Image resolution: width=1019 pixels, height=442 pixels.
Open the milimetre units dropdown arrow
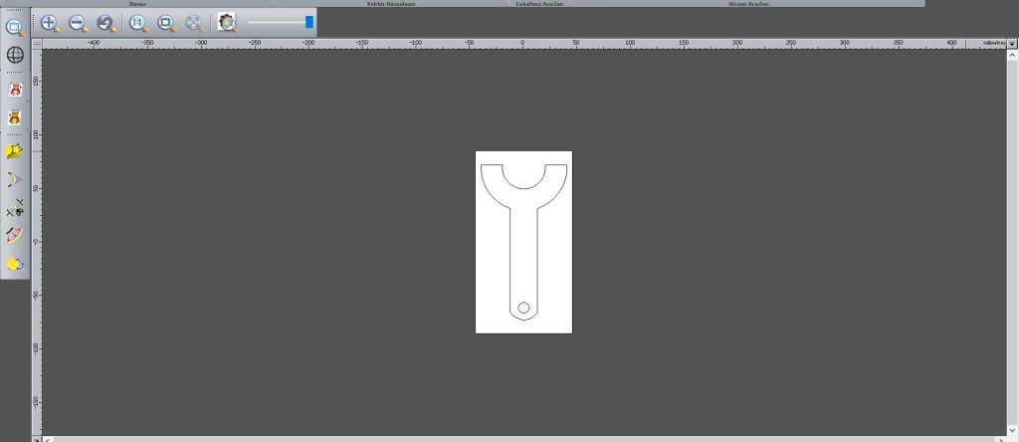click(1012, 44)
